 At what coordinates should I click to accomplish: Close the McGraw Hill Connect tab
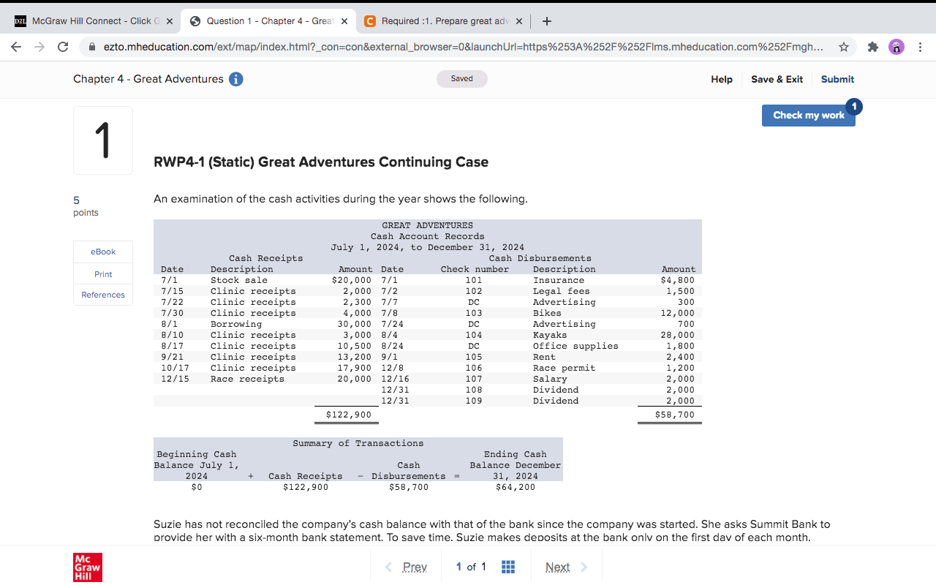coord(170,21)
